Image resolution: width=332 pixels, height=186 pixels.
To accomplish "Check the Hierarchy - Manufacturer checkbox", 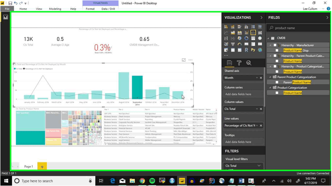I will coord(275,45).
